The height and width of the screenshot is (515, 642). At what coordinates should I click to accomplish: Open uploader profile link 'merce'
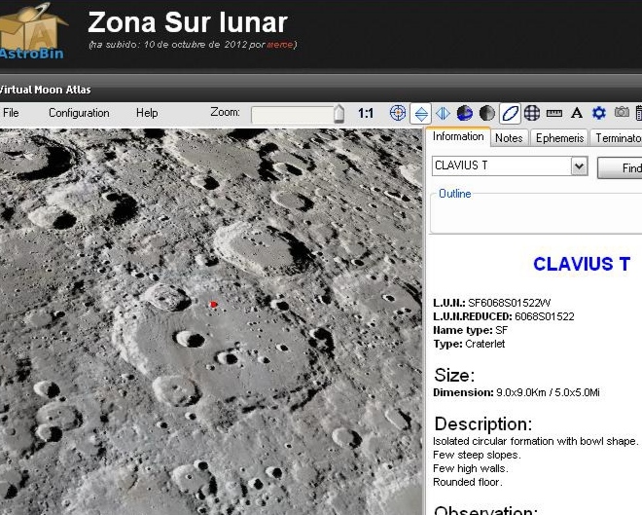(x=280, y=44)
